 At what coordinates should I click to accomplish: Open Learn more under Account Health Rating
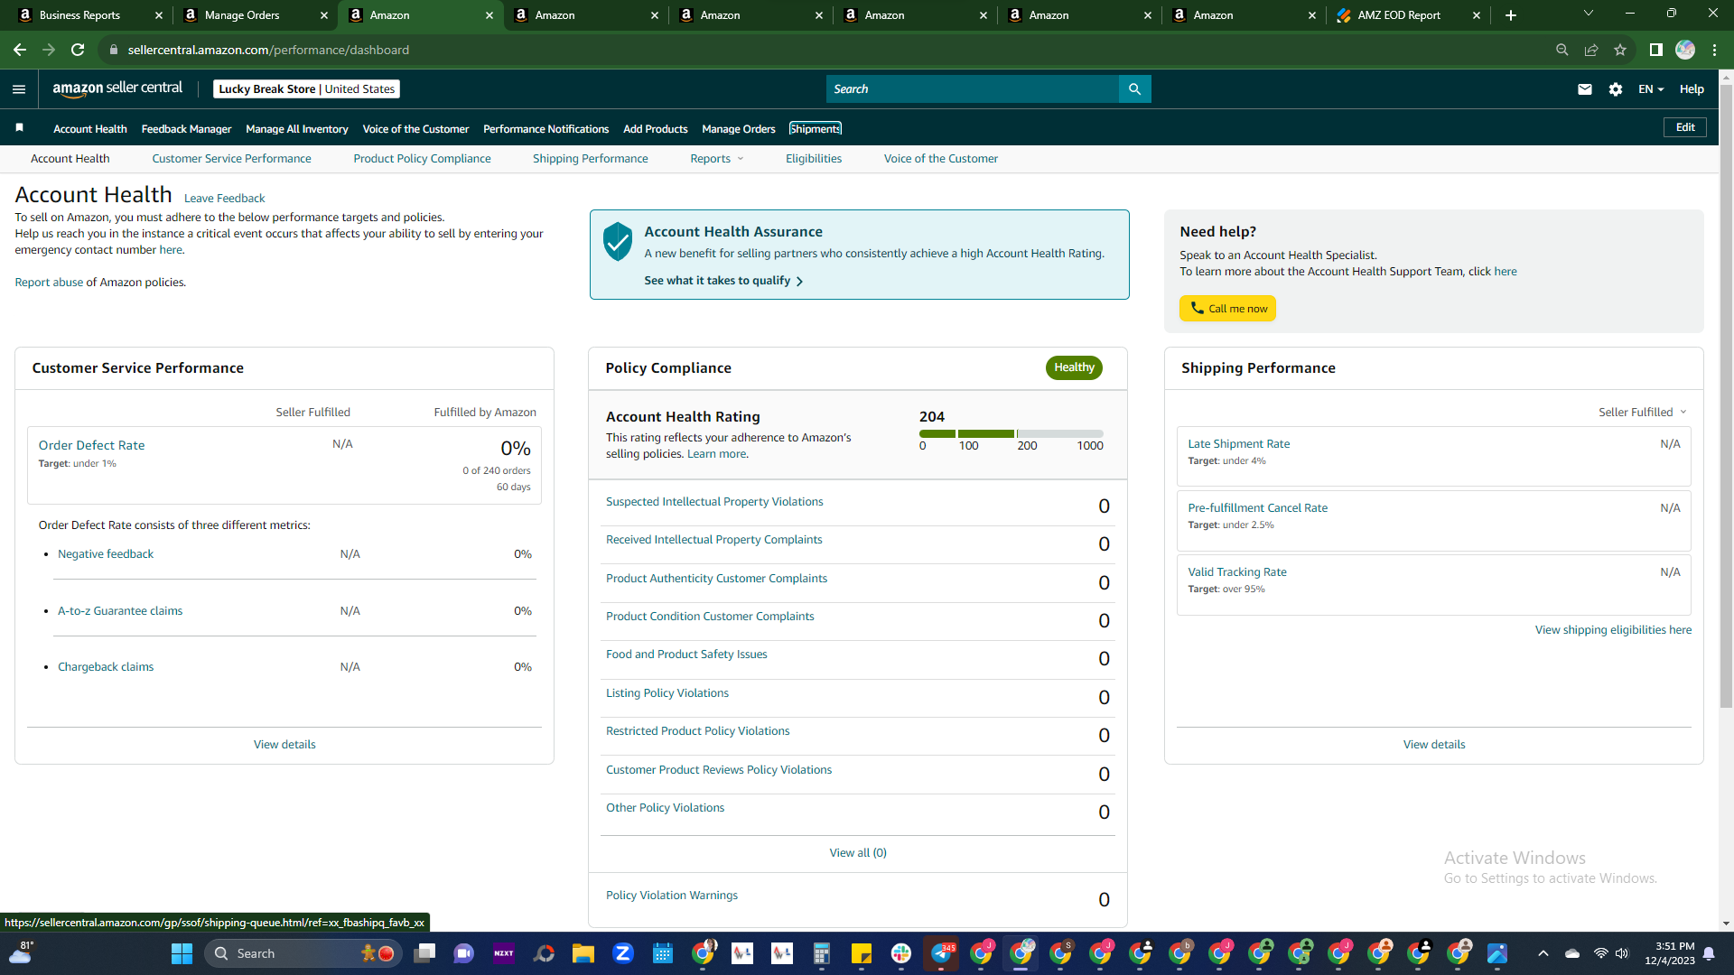[717, 454]
